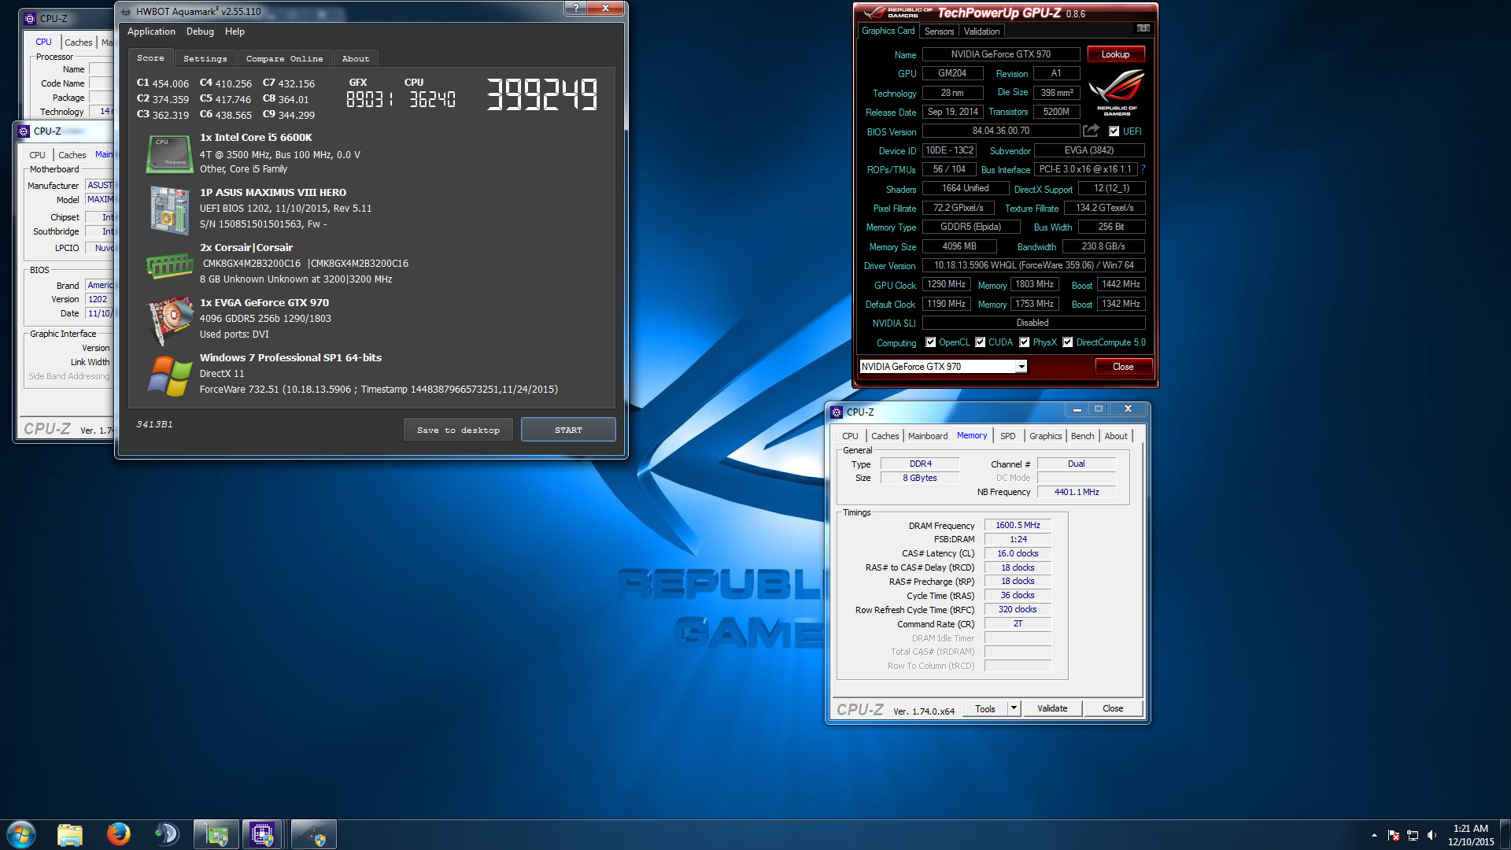Click the motherboard icon in Aquamark

point(169,209)
